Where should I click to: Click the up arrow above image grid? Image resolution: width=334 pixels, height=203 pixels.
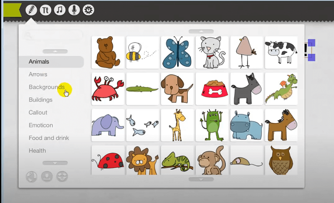point(201,32)
